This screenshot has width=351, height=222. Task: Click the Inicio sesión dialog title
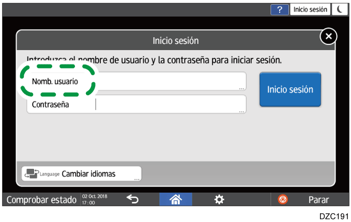[176, 40]
